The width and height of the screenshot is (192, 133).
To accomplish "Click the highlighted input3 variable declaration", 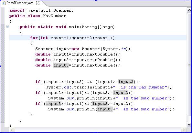I will pos(61,65).
